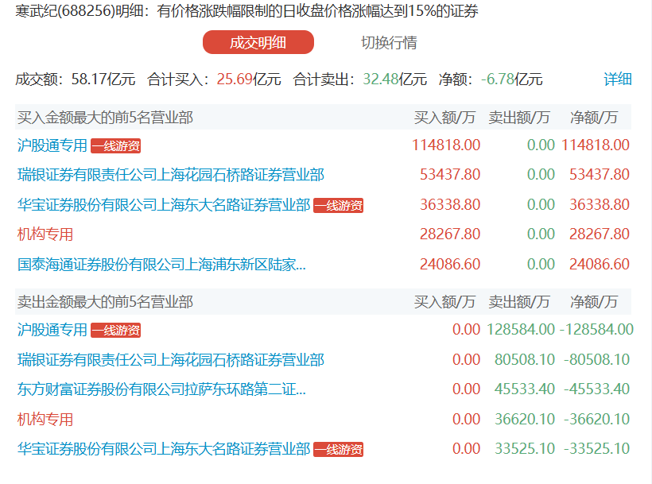
Task: Open 华宝证券 东大名路 in the sellers list
Action: click(x=164, y=449)
